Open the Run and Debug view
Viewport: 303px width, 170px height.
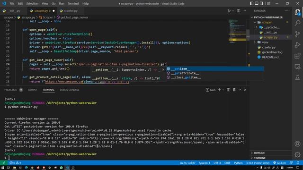(x=297, y=45)
